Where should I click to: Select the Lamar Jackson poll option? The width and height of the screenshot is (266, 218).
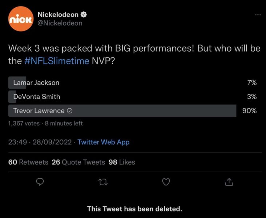tap(36, 82)
